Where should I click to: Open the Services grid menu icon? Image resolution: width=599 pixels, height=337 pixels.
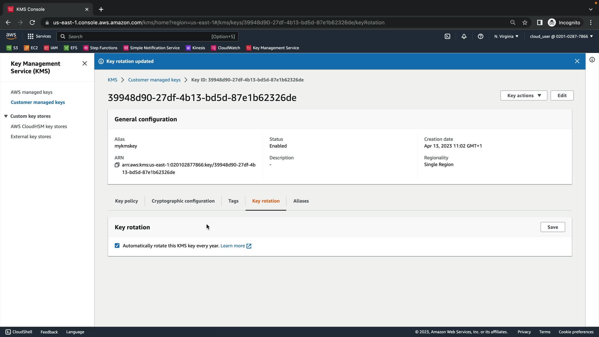point(30,37)
